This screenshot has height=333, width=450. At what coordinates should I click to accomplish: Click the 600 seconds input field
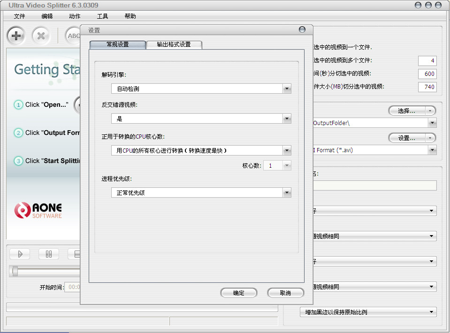(x=427, y=74)
